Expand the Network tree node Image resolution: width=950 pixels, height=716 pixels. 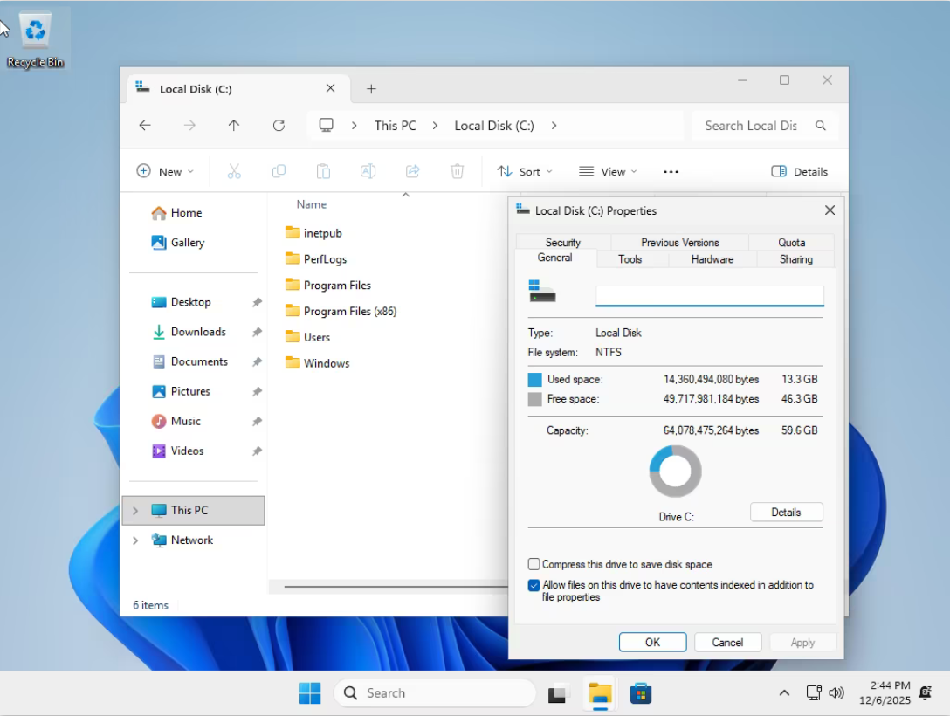click(x=135, y=540)
